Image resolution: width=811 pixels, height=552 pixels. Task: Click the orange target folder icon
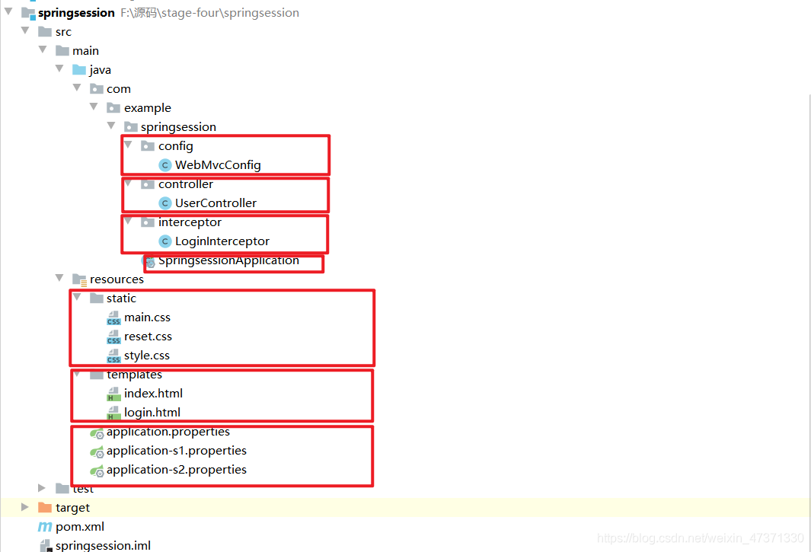(45, 508)
